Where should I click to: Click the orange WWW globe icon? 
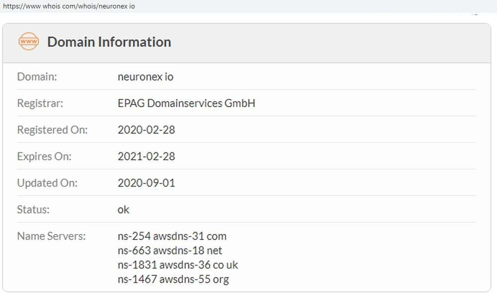pos(28,42)
